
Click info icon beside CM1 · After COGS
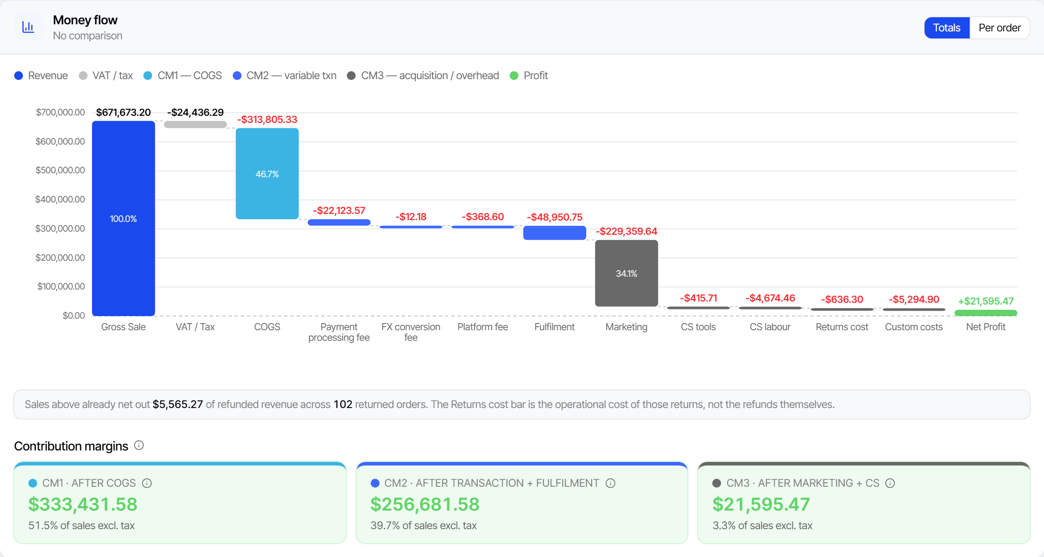click(147, 483)
